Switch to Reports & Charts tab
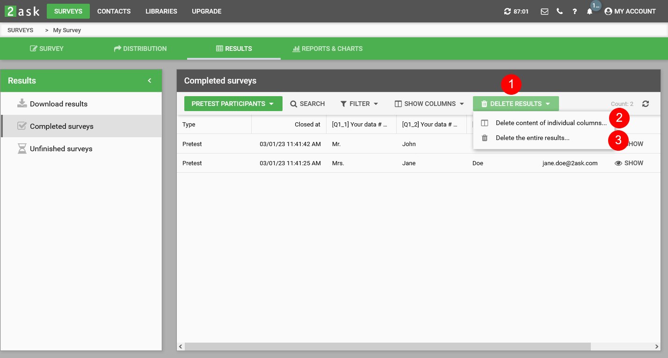Image resolution: width=668 pixels, height=358 pixels. (x=327, y=49)
